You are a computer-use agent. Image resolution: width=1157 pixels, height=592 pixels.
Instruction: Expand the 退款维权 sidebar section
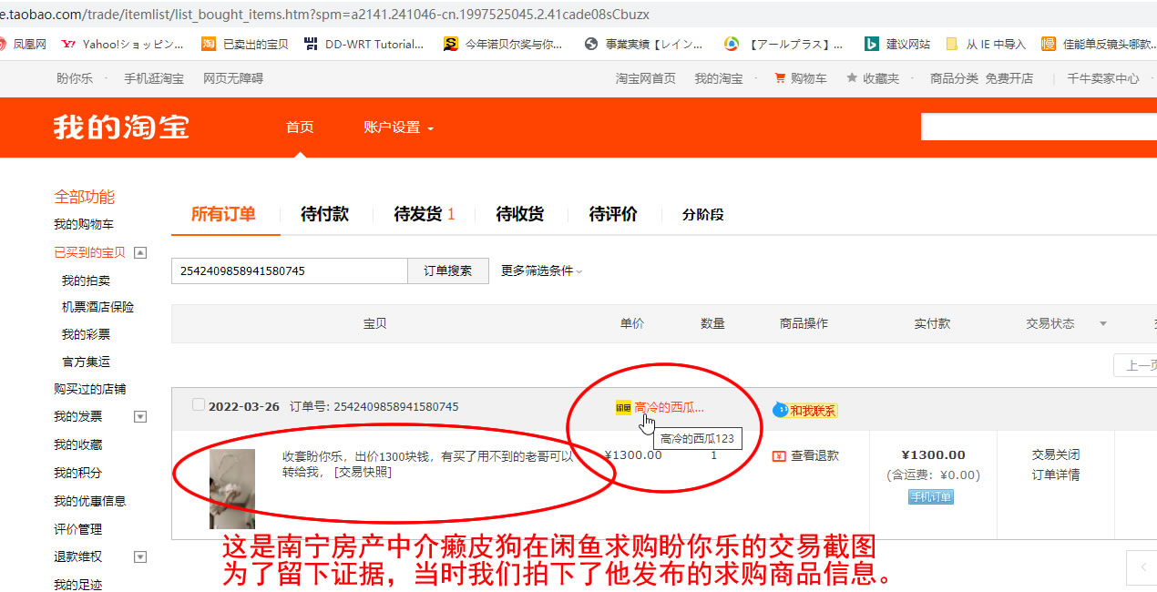140,556
